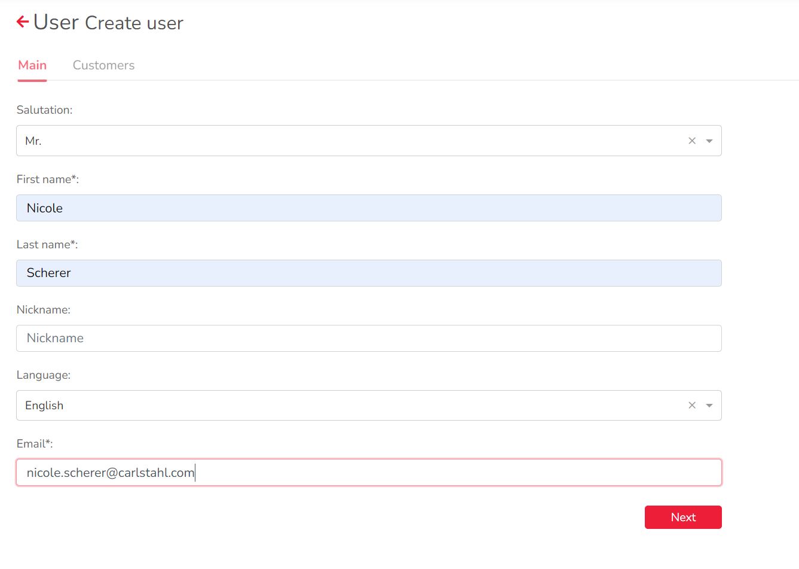Click the Email* label text
The height and width of the screenshot is (569, 799).
pos(35,444)
